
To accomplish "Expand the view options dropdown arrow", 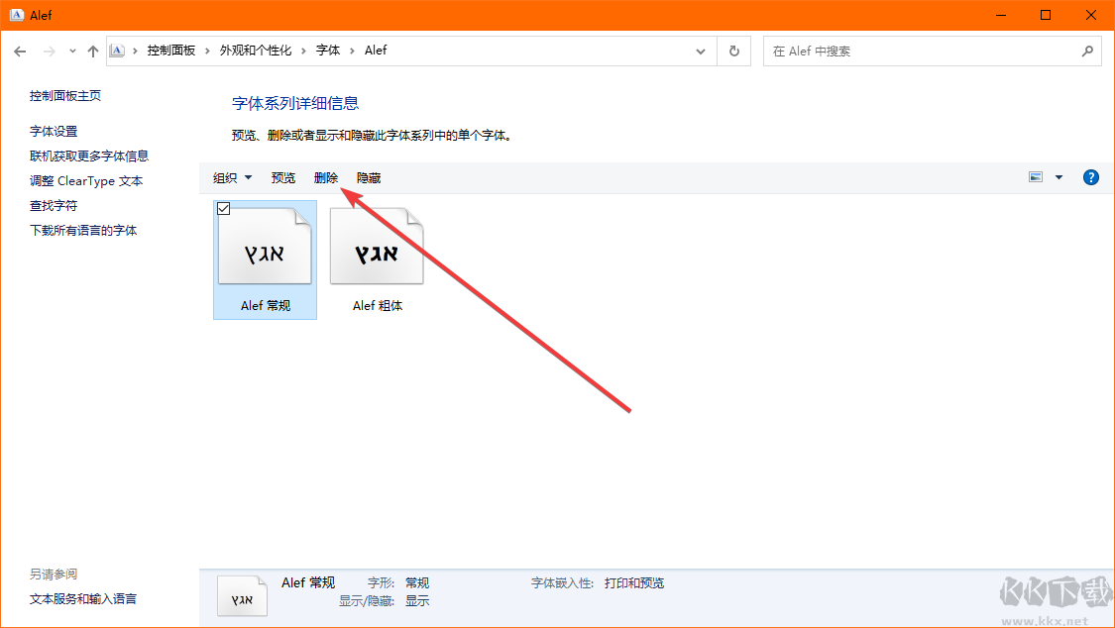I will click(x=1059, y=176).
